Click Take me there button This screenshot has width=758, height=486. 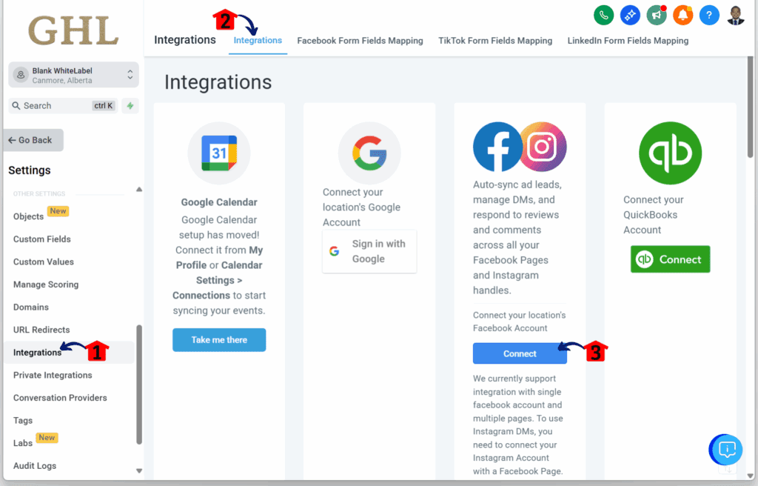point(219,340)
